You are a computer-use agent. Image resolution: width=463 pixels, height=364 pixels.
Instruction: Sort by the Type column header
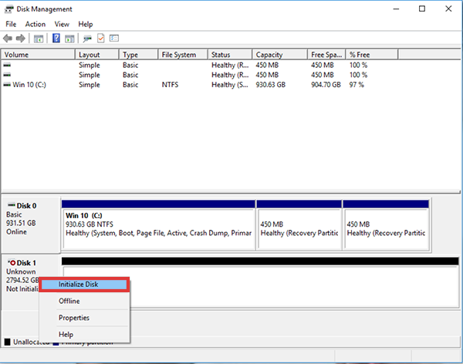[x=138, y=55]
